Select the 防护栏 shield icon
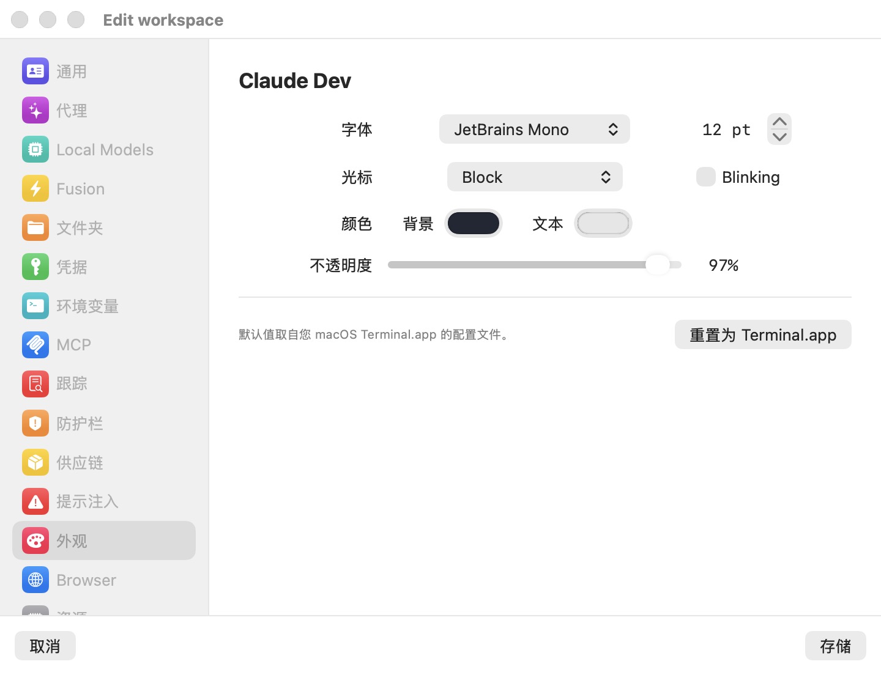The width and height of the screenshot is (881, 675). pyautogui.click(x=35, y=423)
